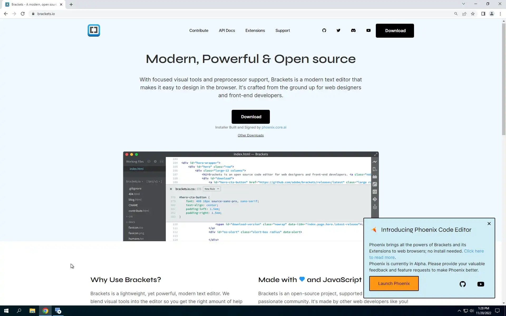Viewport: 506px width, 316px height.
Task: Click YouTube icon in Phoenix popup
Action: tap(480, 284)
